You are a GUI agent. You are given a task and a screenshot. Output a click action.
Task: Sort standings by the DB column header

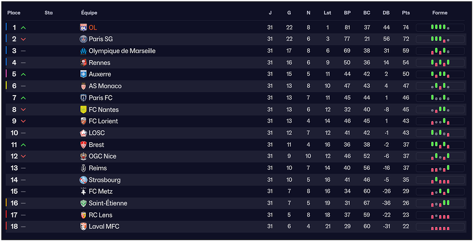pyautogui.click(x=386, y=12)
